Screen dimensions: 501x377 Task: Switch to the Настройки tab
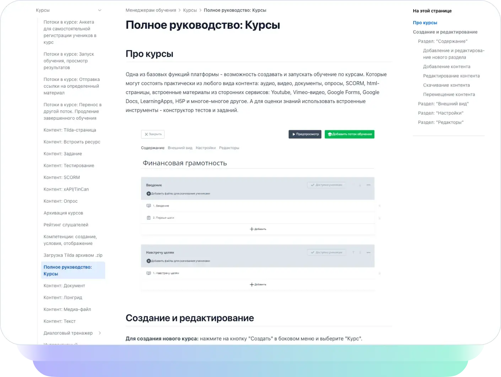[x=206, y=148]
